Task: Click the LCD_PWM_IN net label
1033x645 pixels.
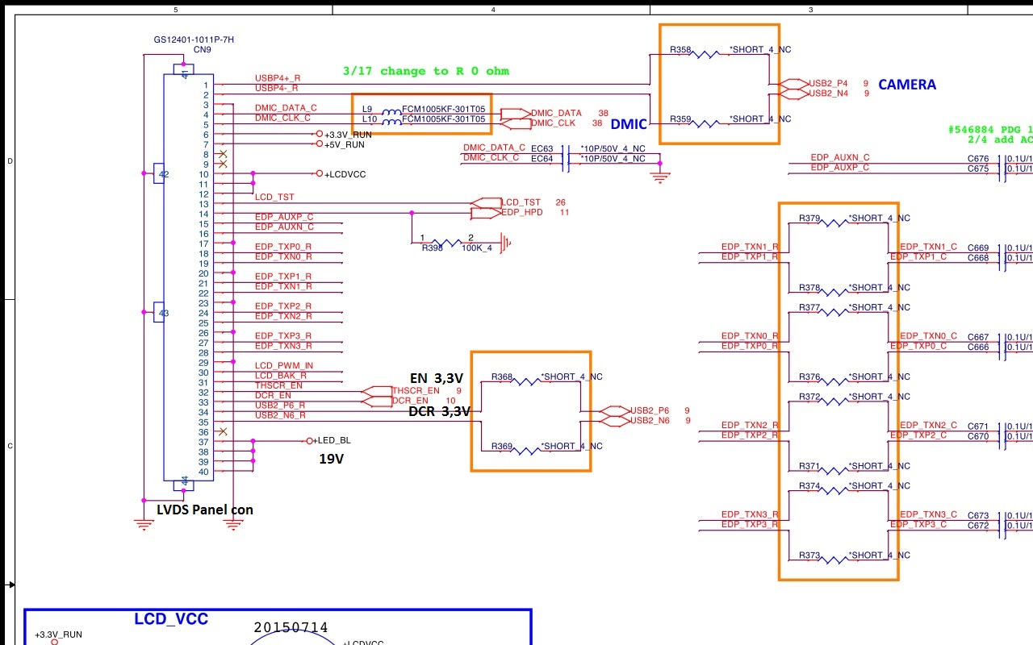Action: click(x=284, y=366)
